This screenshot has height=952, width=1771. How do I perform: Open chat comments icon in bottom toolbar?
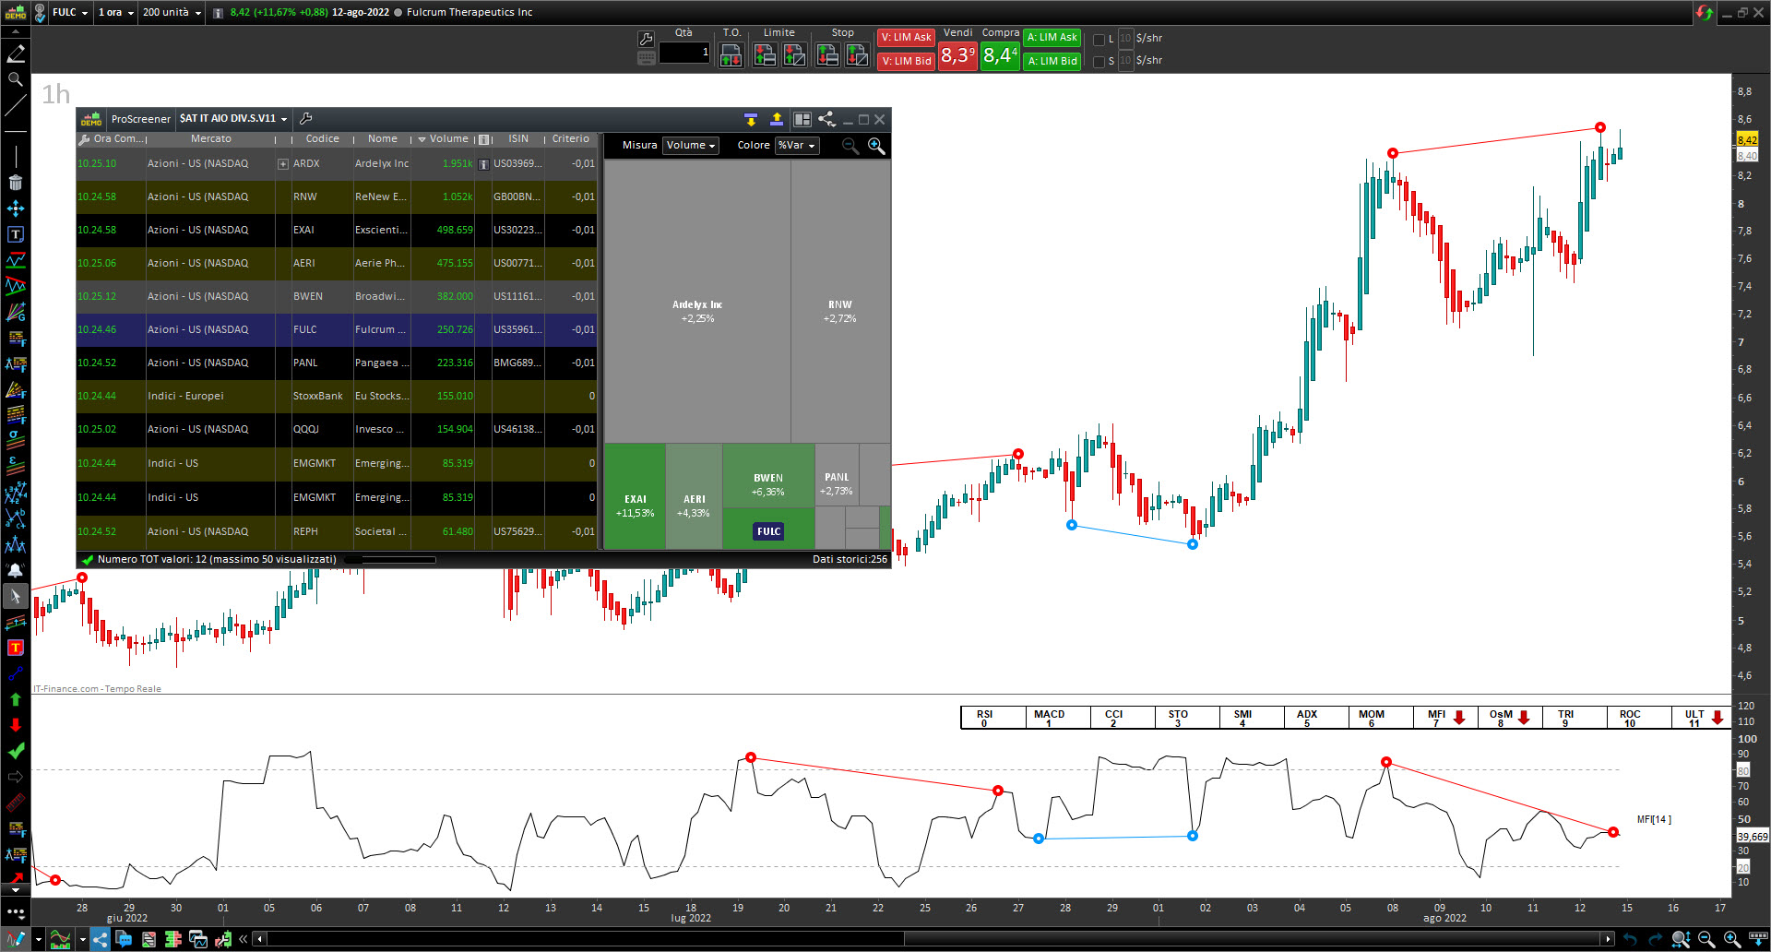pos(124,939)
